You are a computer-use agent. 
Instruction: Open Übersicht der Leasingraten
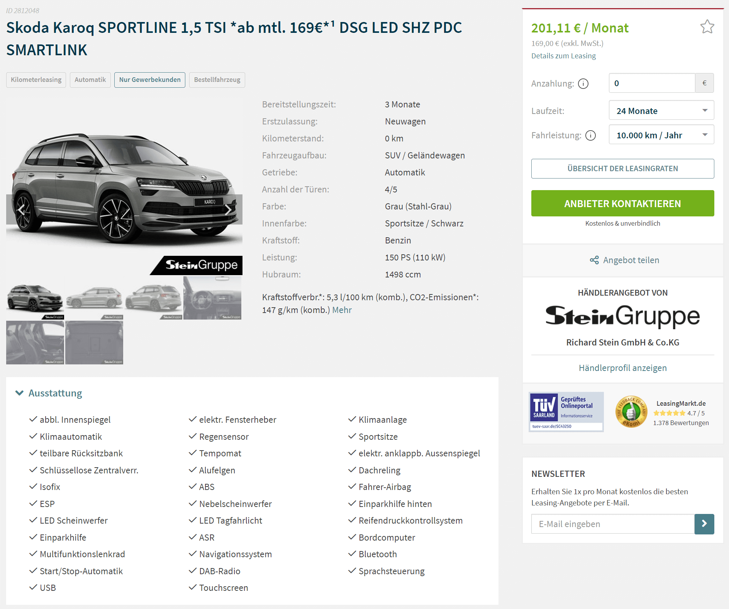(x=622, y=168)
